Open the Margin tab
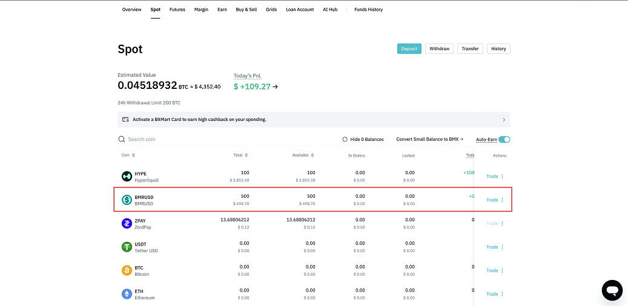 [201, 10]
